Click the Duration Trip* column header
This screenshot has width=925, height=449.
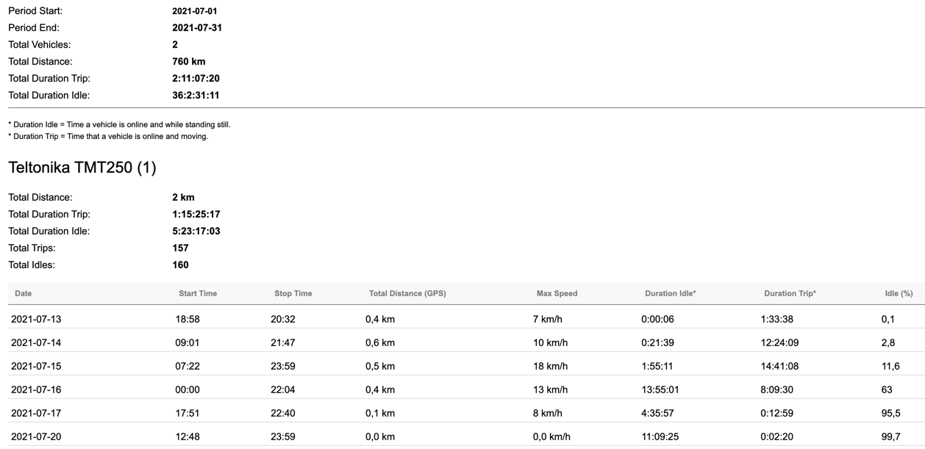point(790,293)
